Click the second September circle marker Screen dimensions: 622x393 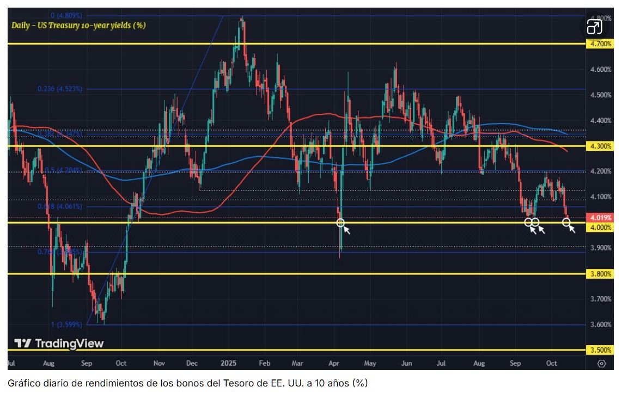click(x=535, y=222)
